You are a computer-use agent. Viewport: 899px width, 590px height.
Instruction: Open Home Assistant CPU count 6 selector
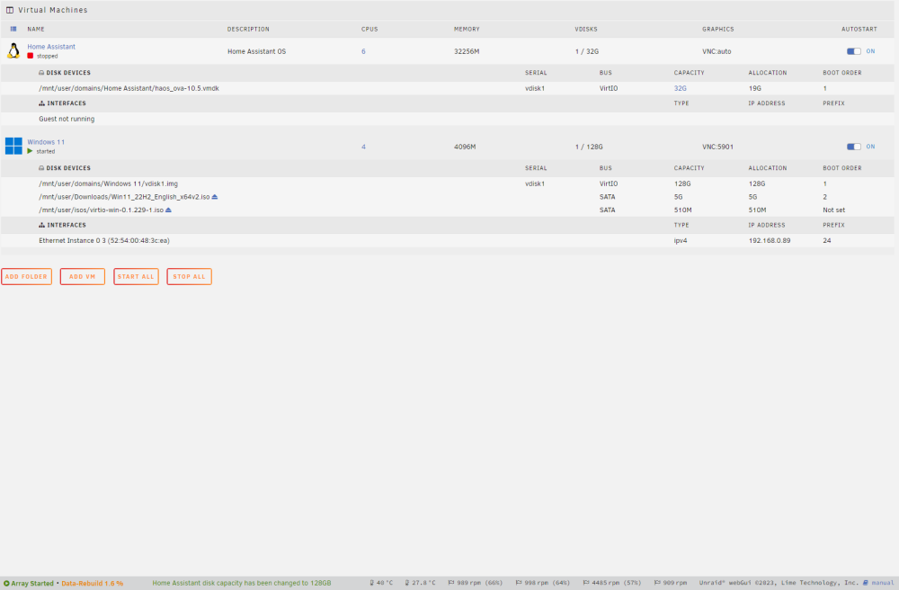(363, 51)
